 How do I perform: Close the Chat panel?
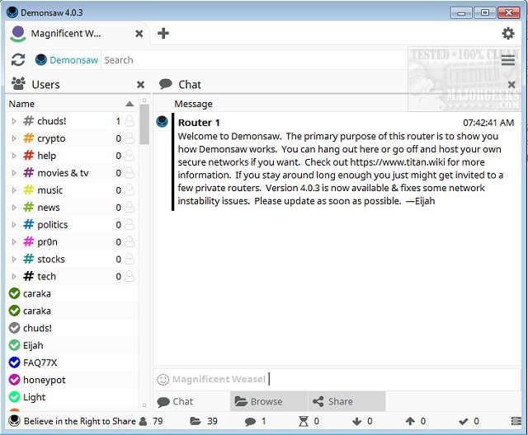coord(511,84)
